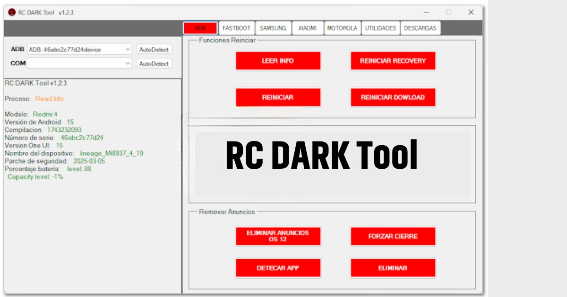Select the SAMSUNG tab
The height and width of the screenshot is (297, 567).
[x=273, y=28]
